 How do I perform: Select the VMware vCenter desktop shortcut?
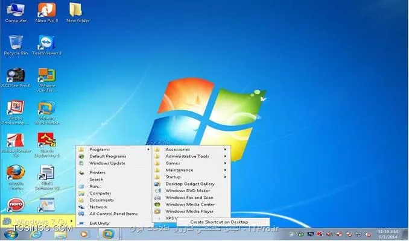(46, 80)
